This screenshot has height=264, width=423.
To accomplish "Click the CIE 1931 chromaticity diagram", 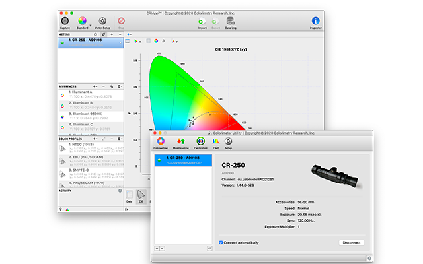I will click(197, 93).
